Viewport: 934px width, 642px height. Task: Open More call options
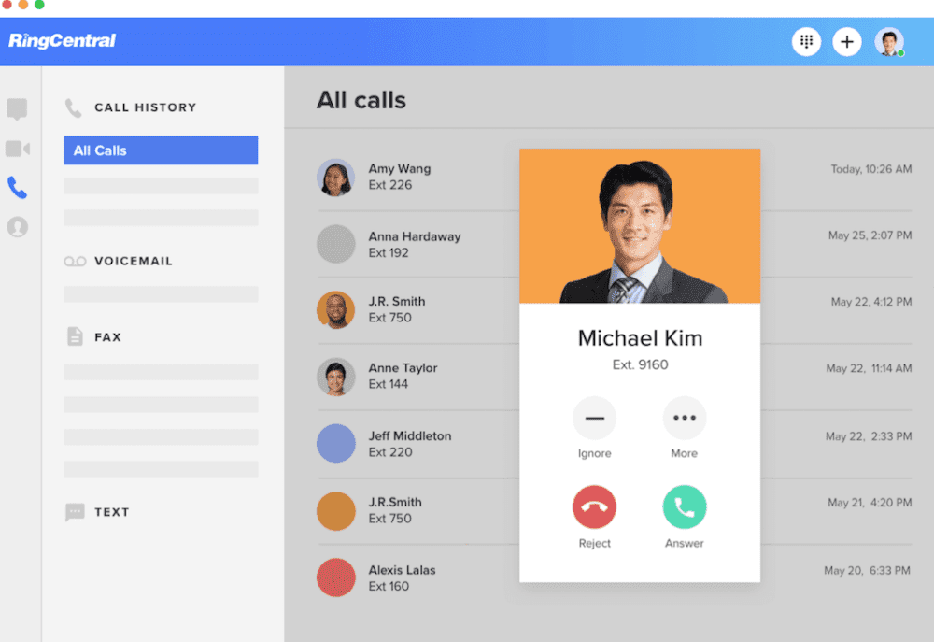pyautogui.click(x=685, y=418)
